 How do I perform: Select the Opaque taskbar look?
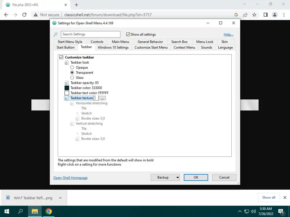click(x=72, y=68)
